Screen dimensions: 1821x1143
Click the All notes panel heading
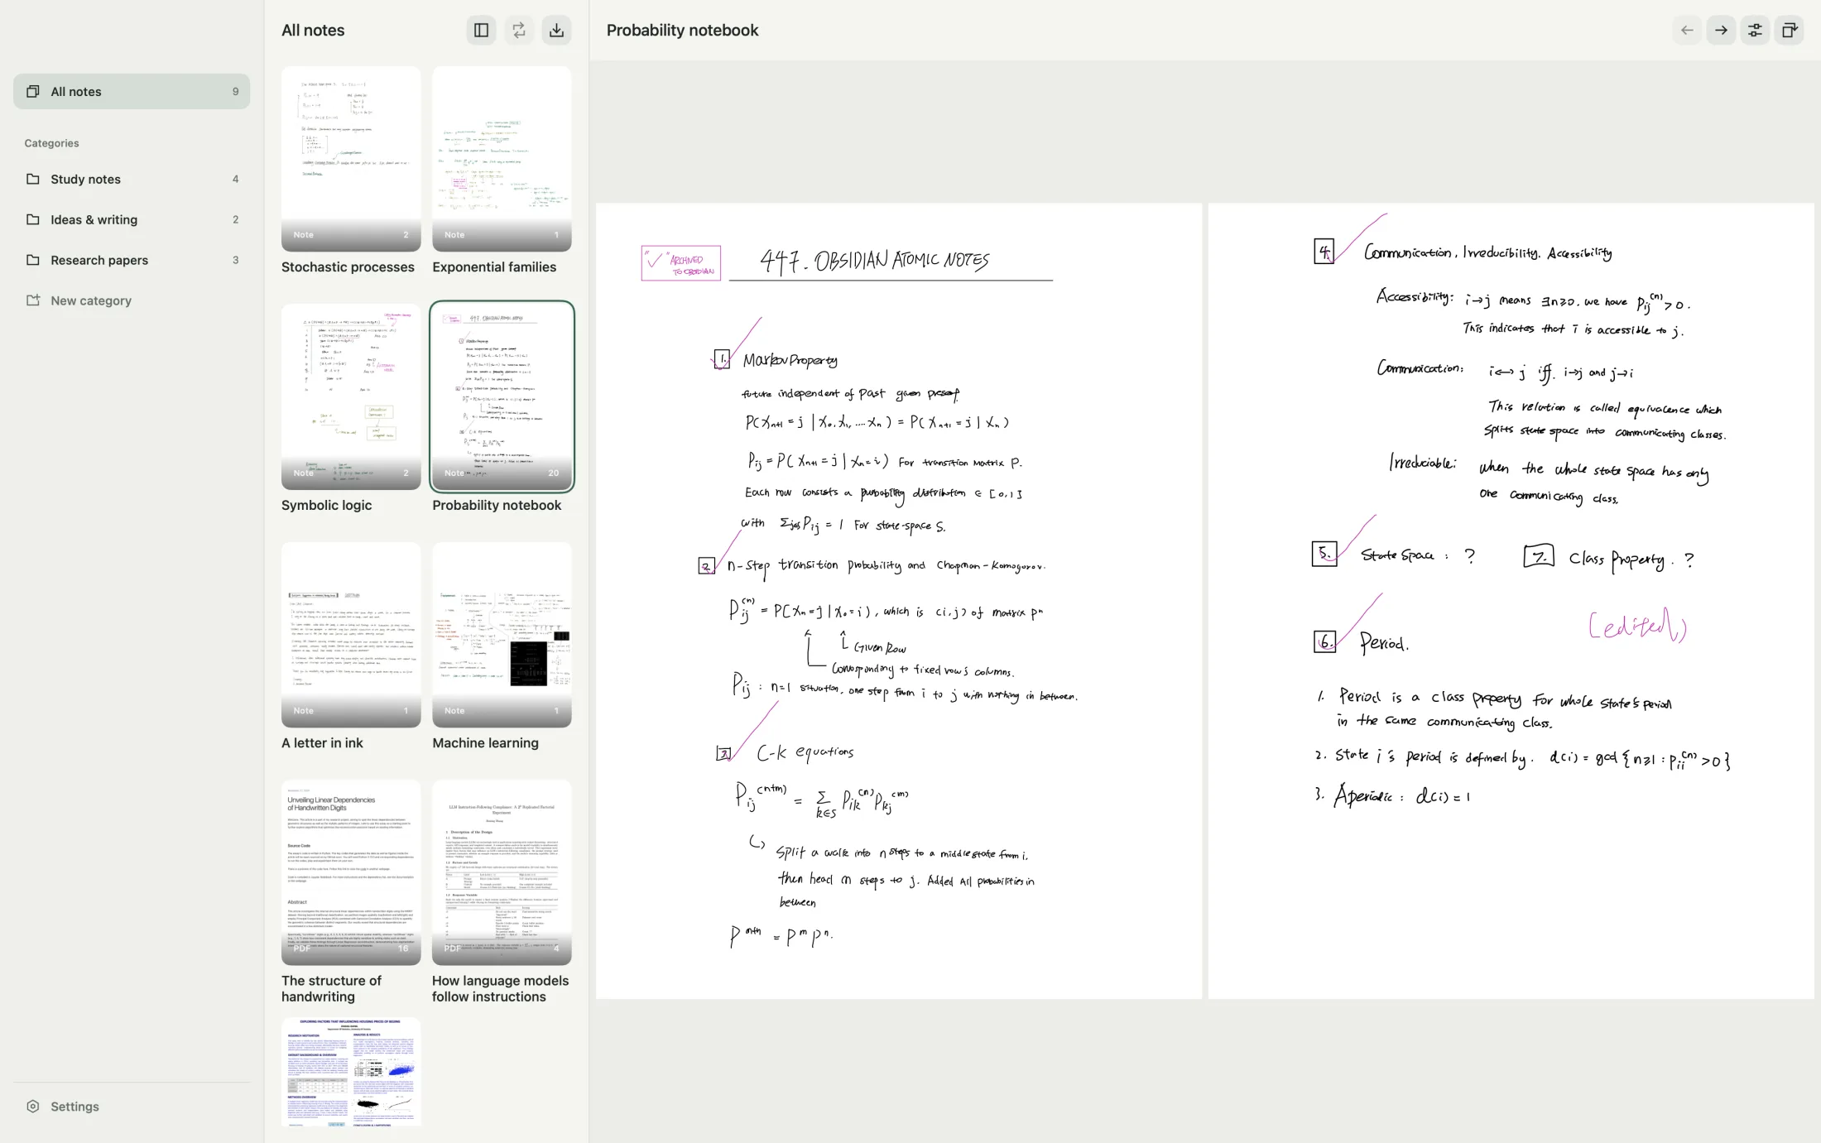pos(313,31)
